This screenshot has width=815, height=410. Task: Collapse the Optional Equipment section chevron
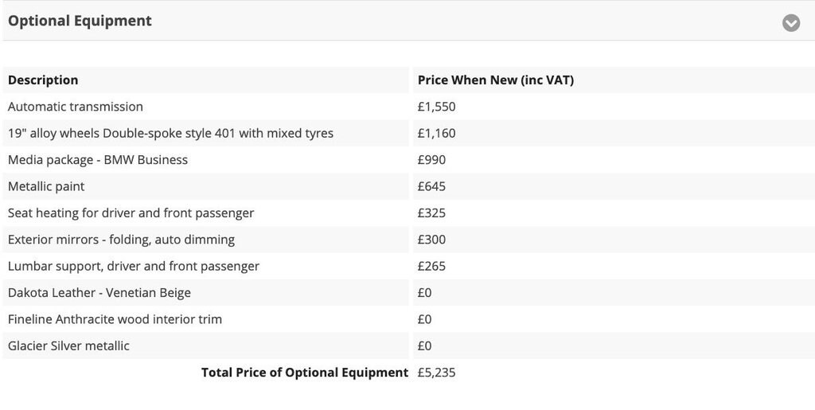point(790,22)
